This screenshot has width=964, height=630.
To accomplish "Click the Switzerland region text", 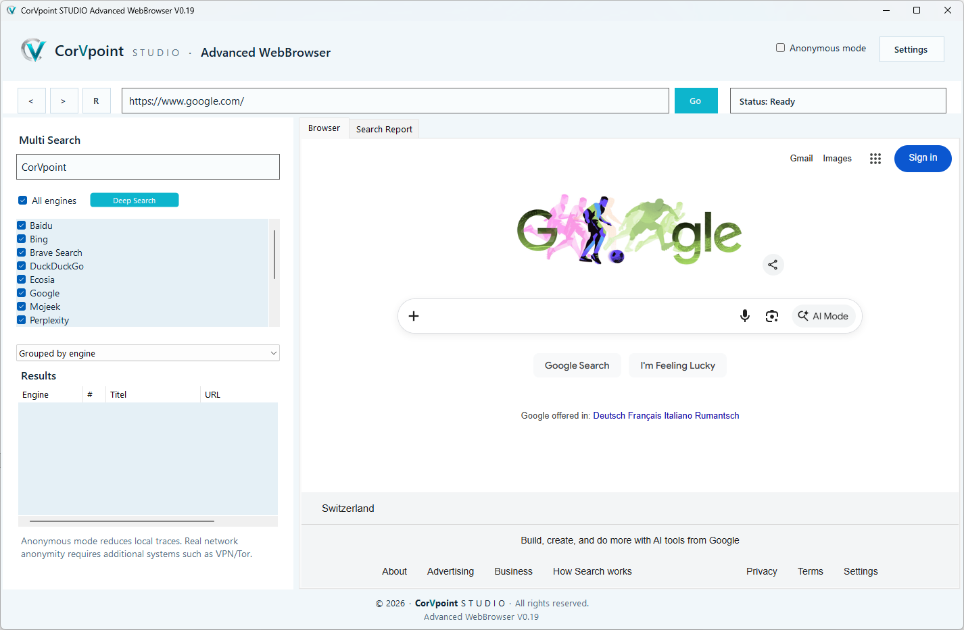I will [x=347, y=508].
